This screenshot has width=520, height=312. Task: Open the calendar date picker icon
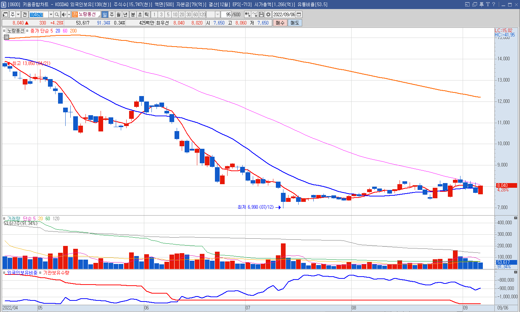[x=299, y=14]
